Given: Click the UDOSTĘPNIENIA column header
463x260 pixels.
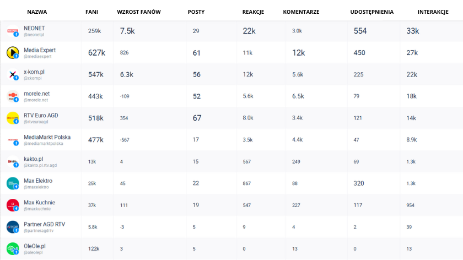Looking at the screenshot, I should [372, 12].
